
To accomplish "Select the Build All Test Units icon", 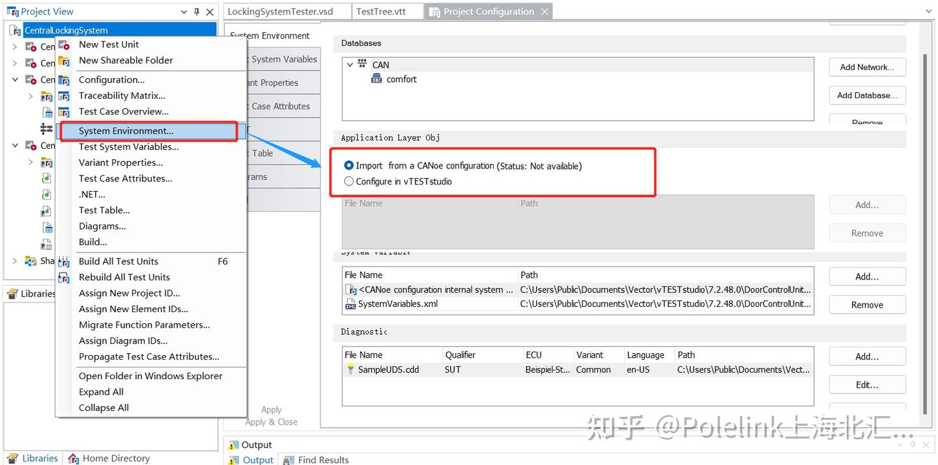I will (64, 261).
